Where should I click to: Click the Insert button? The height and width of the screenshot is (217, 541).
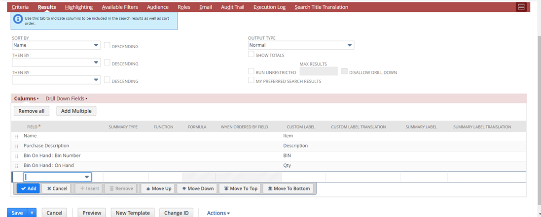pyautogui.click(x=89, y=188)
